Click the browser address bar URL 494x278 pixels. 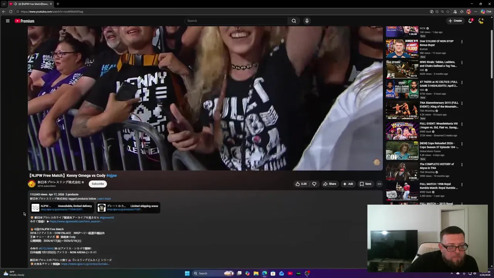tap(52, 12)
